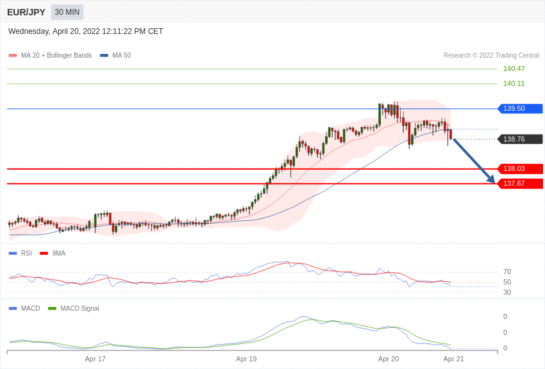545x369 pixels.
Task: Click the 30 MIN timeframe button
Action: tap(67, 12)
